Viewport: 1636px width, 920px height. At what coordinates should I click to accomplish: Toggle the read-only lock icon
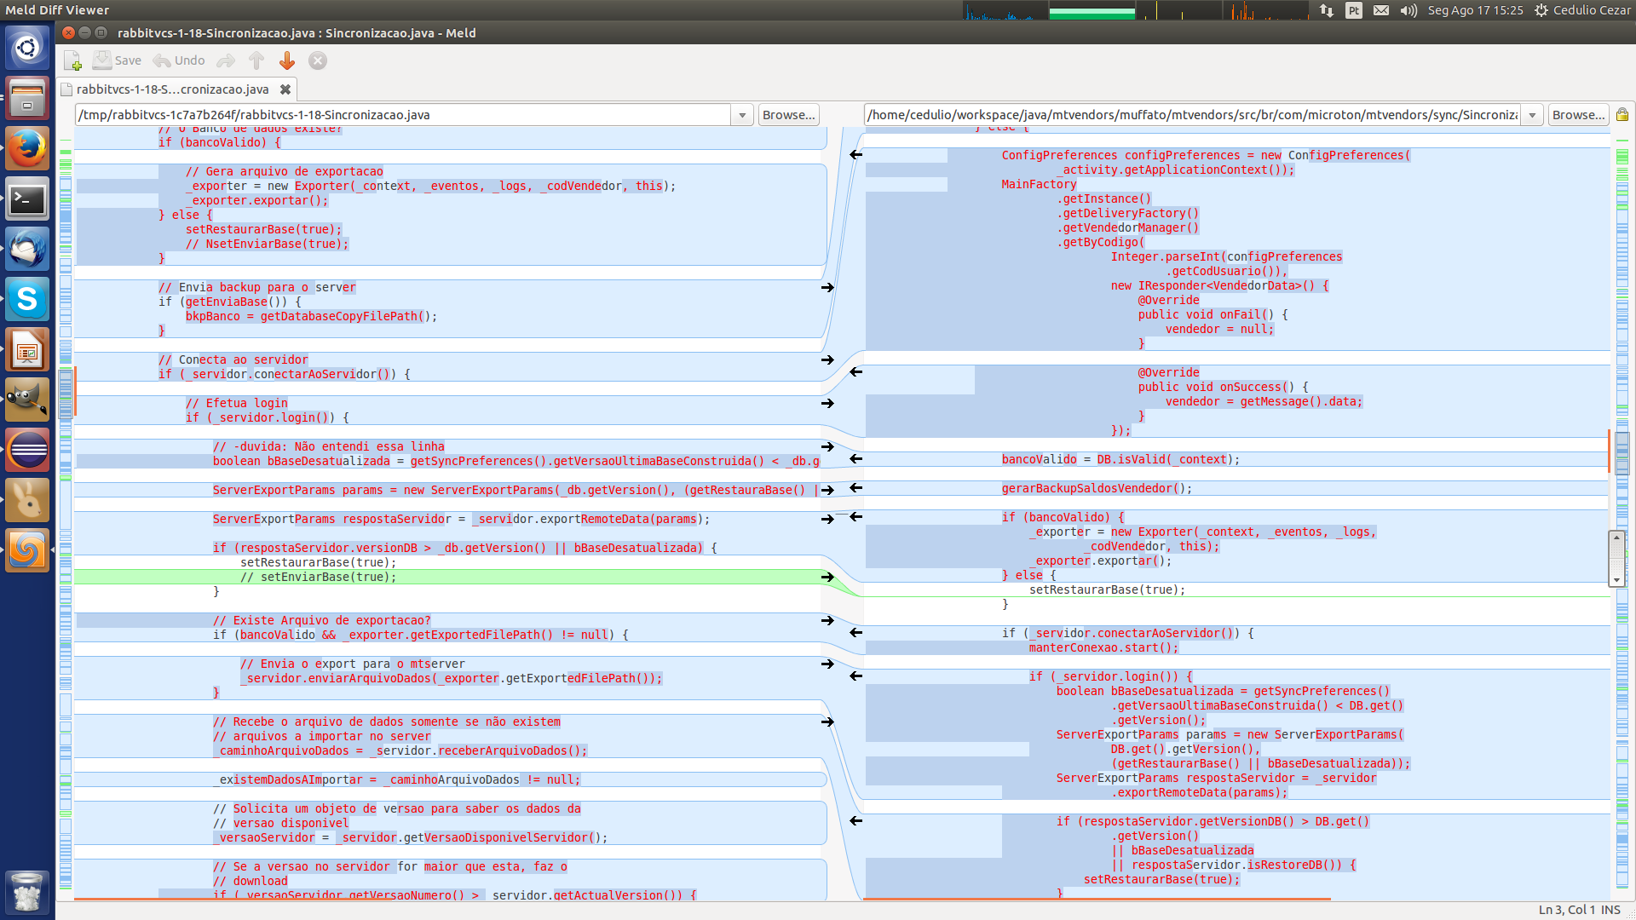pos(1622,115)
